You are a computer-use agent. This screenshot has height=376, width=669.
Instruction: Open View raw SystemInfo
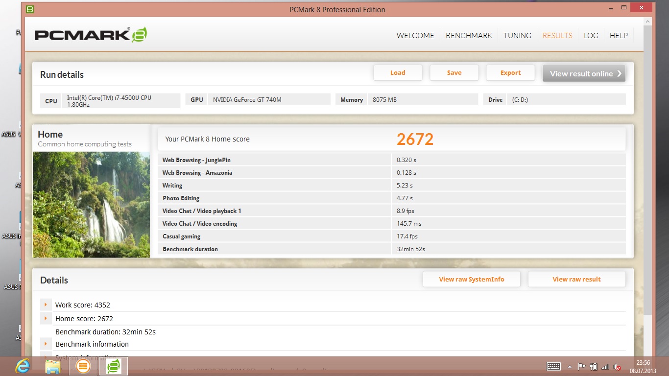(x=471, y=279)
